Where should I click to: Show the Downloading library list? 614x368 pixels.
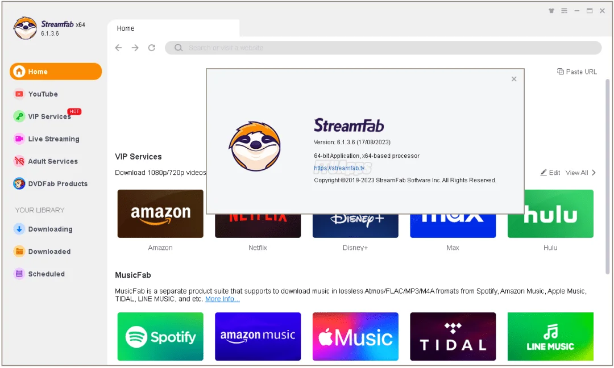point(56,229)
